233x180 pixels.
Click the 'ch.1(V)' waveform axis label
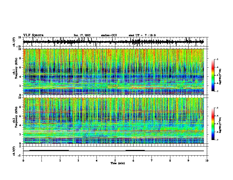pyautogui.click(x=14, y=42)
